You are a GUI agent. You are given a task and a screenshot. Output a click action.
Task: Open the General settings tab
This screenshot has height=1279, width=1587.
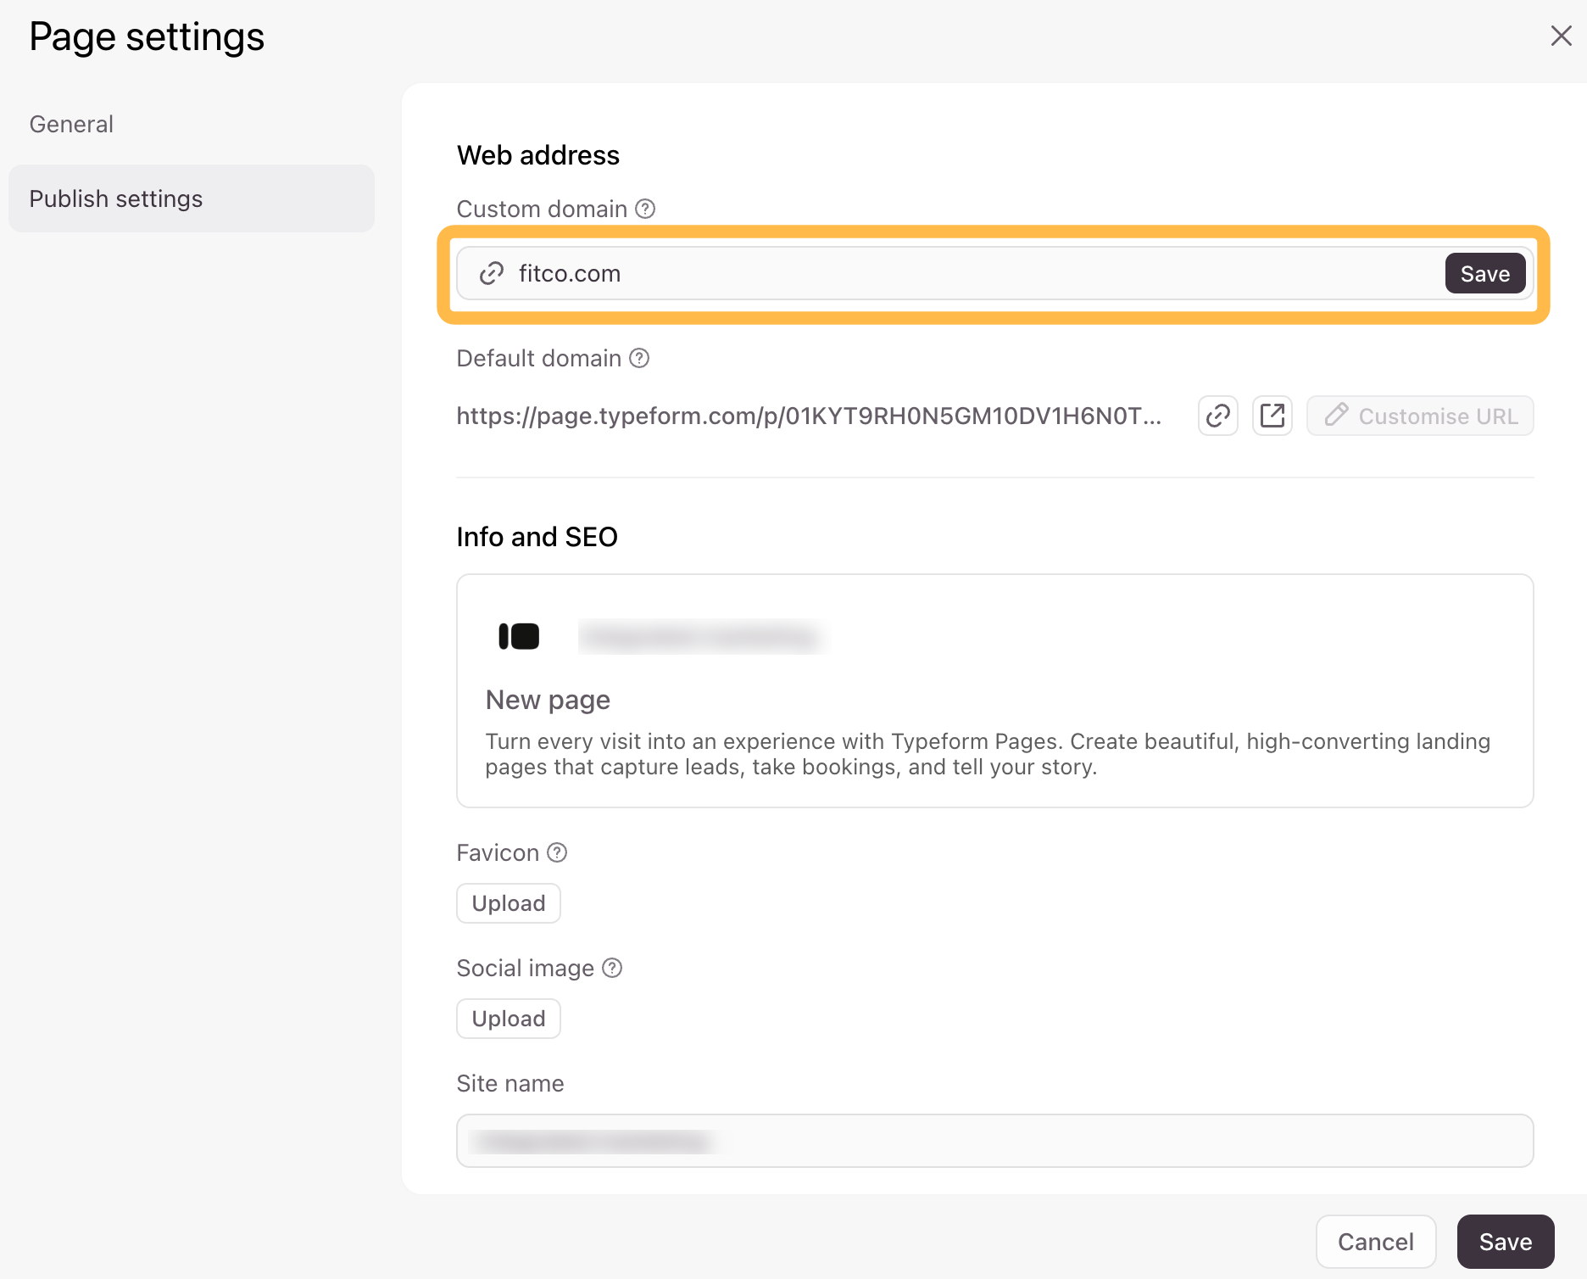pyautogui.click(x=71, y=124)
